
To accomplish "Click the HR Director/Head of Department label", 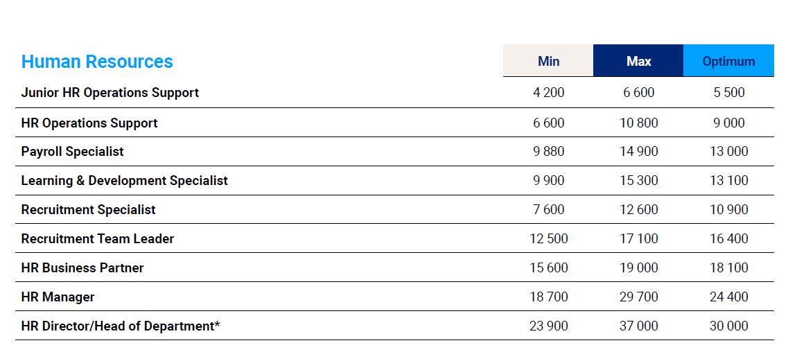I will pos(121,326).
